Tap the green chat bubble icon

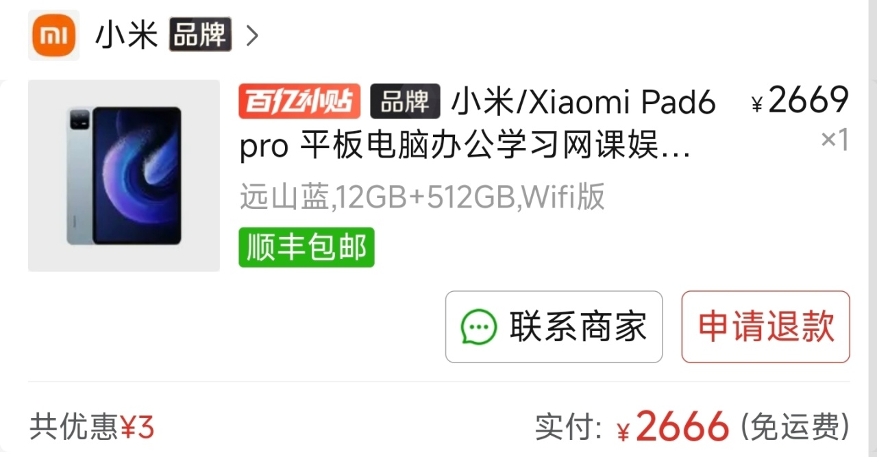[x=478, y=327]
